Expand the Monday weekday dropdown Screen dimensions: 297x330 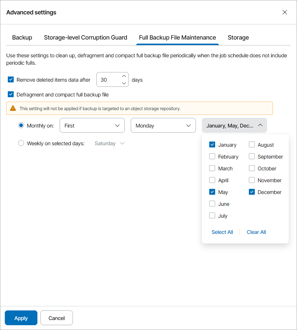163,125
